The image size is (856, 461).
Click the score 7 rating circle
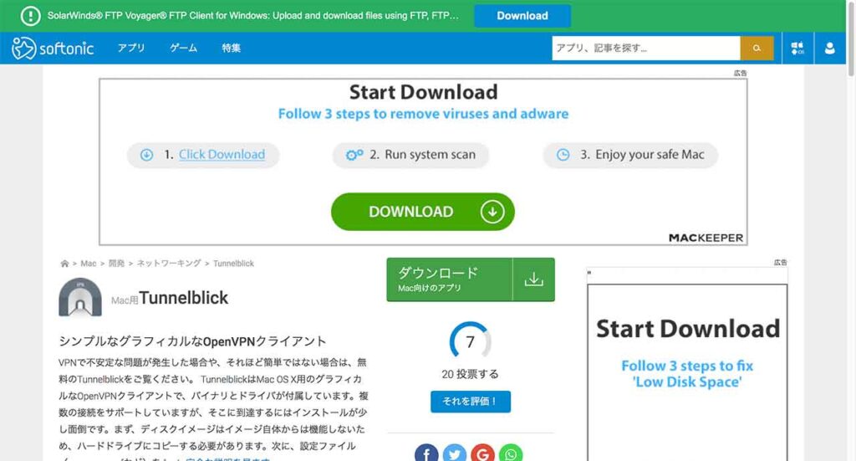470,341
